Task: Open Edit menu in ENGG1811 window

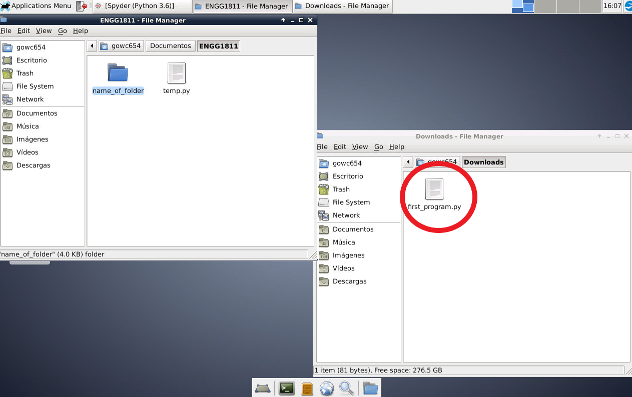Action: (x=24, y=30)
